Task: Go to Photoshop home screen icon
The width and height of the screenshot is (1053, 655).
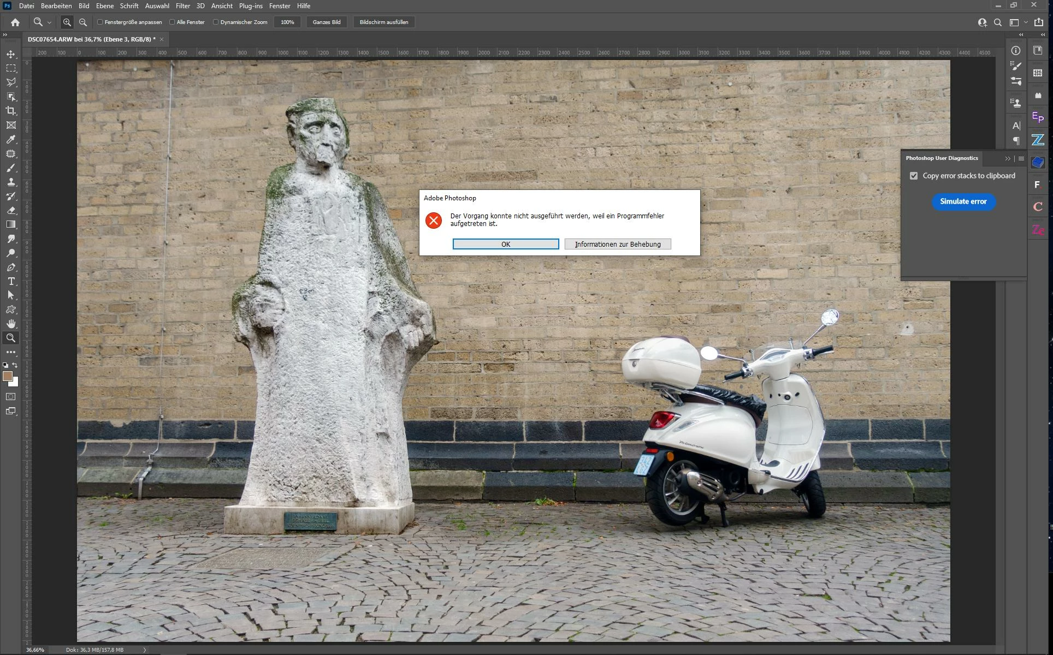Action: pyautogui.click(x=15, y=22)
